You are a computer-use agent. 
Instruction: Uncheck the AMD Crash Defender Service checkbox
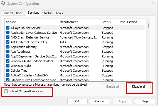(8, 37)
